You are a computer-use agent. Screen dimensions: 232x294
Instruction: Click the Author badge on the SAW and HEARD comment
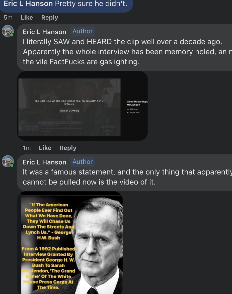click(x=83, y=31)
